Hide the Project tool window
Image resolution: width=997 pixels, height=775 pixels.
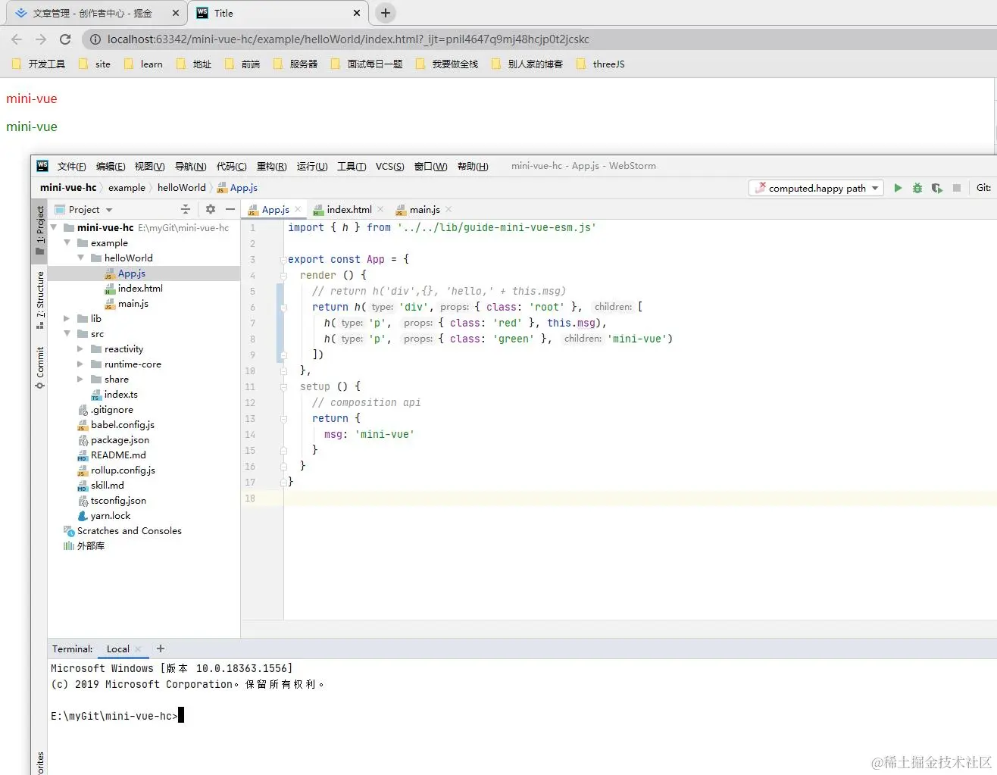pyautogui.click(x=230, y=209)
